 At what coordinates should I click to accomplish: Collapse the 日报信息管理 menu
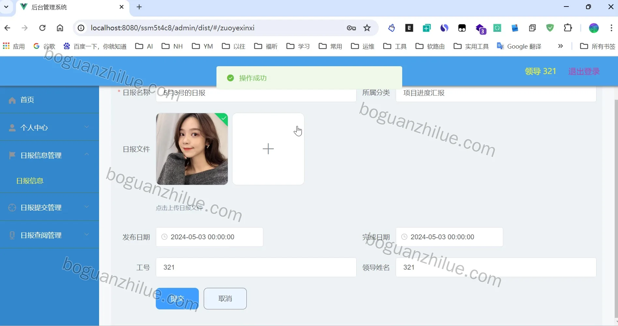point(50,155)
